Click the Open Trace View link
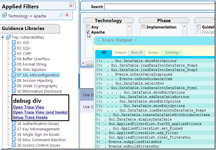216x150 pixels. click(29, 107)
